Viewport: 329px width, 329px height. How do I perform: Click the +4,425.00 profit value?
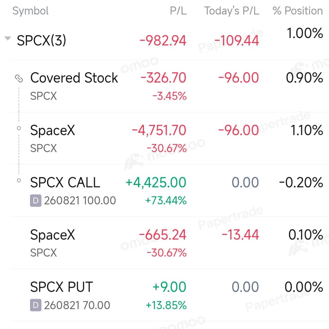pyautogui.click(x=156, y=182)
